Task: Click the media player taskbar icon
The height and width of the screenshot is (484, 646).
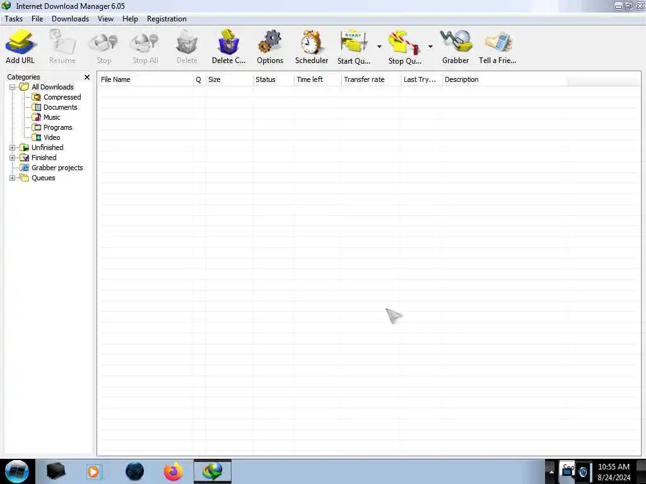Action: click(94, 471)
